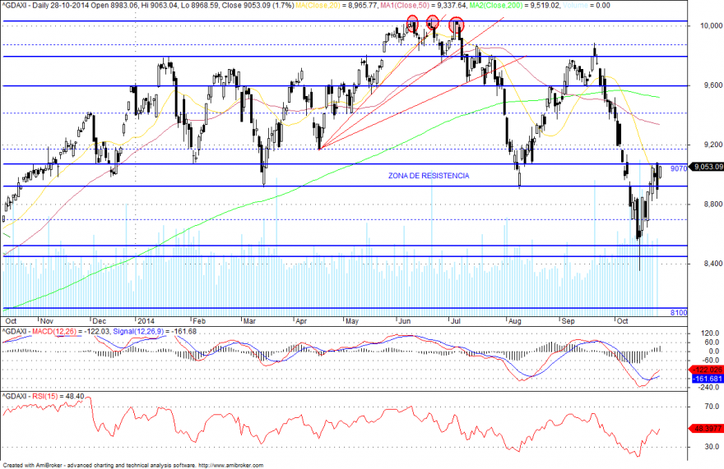Click the Aug label on the date axis

coord(514,321)
